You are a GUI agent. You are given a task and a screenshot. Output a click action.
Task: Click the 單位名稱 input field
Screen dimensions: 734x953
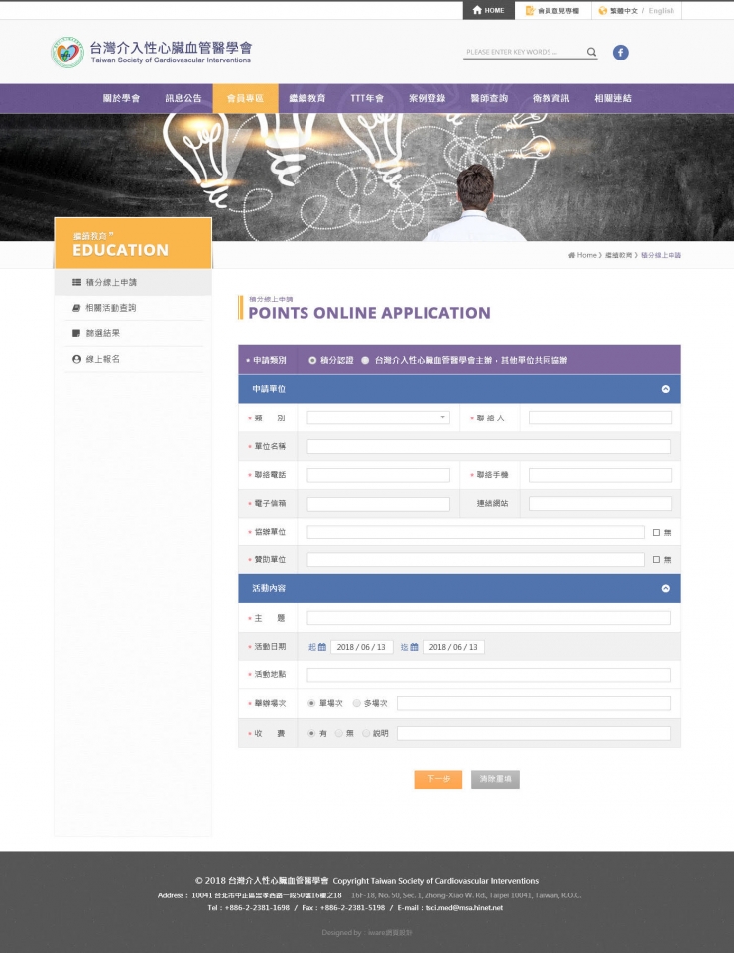[488, 447]
